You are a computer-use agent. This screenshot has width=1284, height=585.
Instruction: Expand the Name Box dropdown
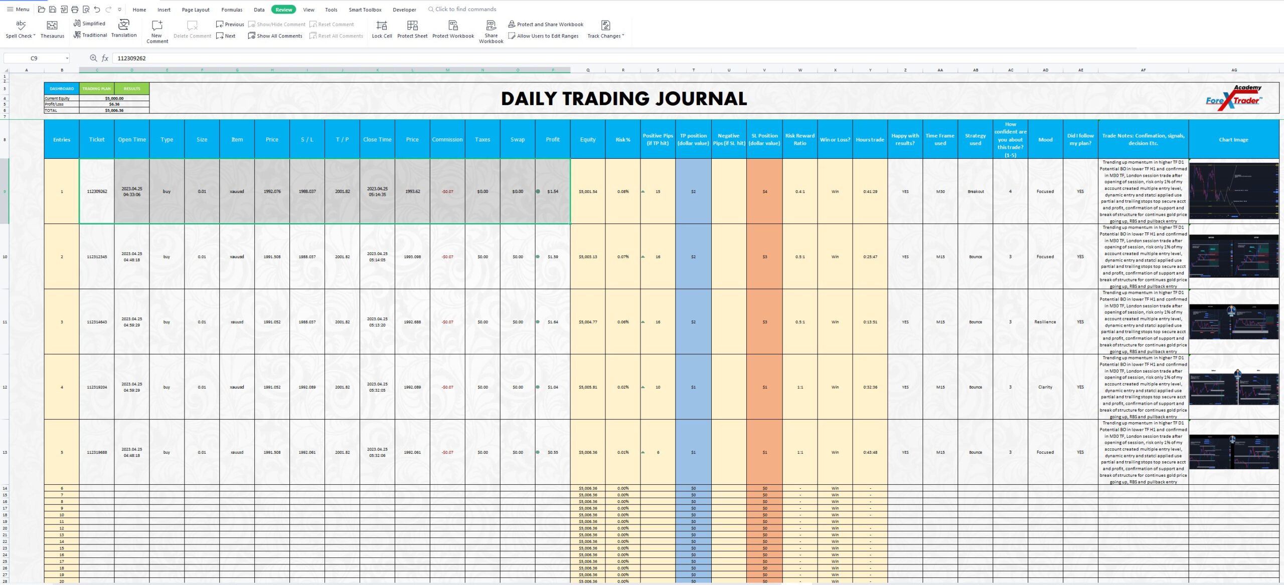click(x=67, y=58)
